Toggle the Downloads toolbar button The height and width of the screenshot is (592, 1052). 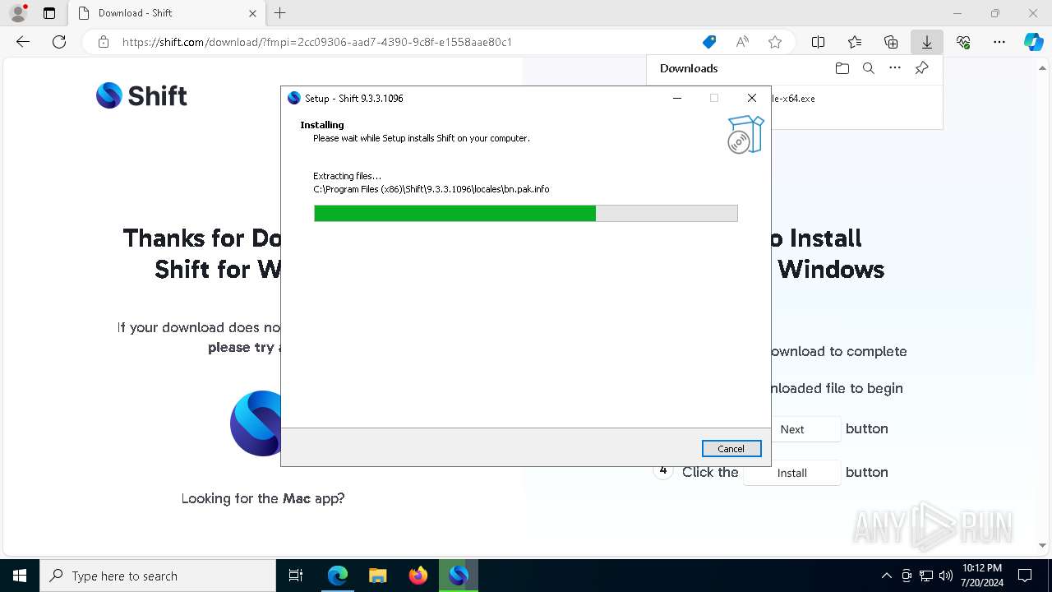pos(927,42)
